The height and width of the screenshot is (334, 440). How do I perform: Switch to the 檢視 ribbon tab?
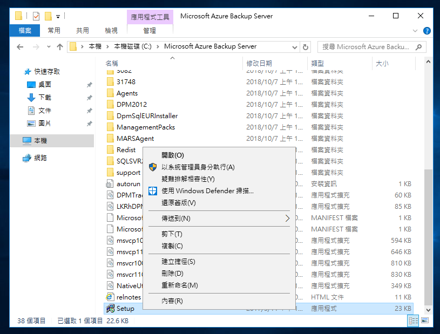(111, 30)
